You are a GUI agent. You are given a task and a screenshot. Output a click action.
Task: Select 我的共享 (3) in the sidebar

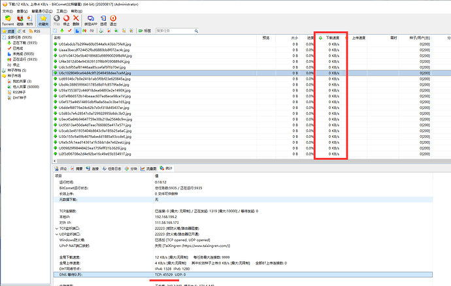(22, 82)
